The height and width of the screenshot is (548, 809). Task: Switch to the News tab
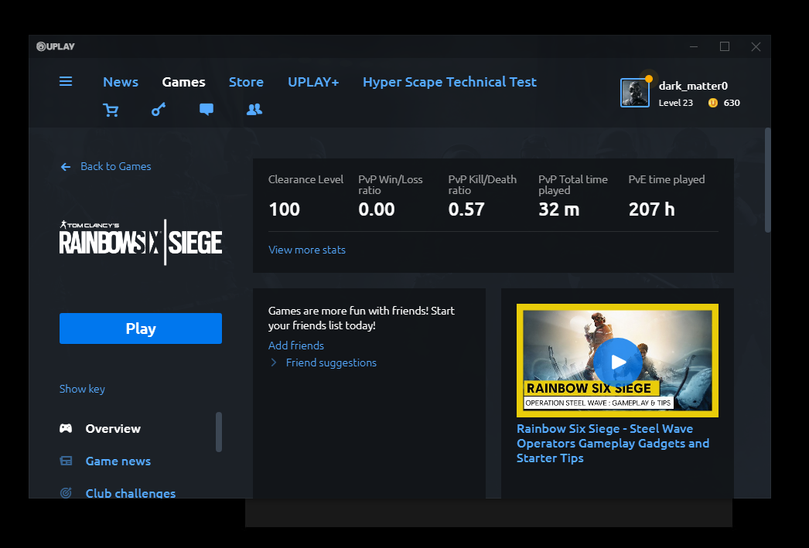point(121,82)
